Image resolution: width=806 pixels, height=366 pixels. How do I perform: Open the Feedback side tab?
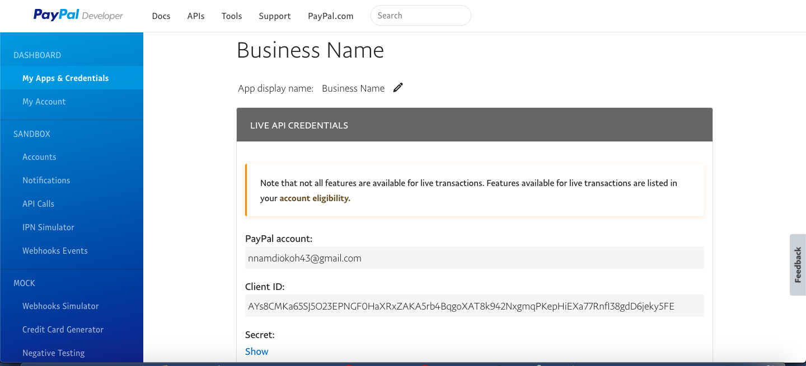pos(798,265)
